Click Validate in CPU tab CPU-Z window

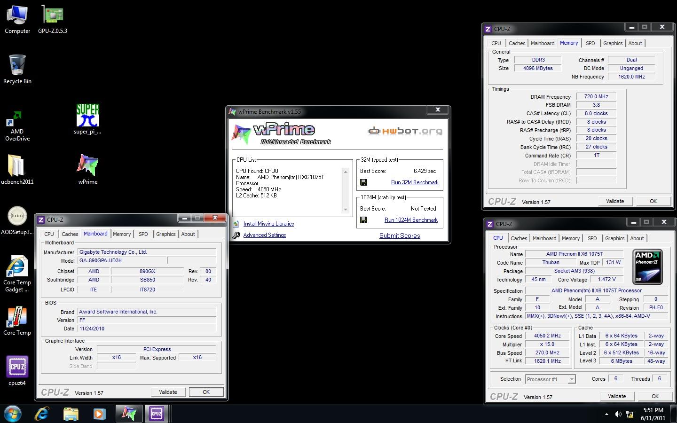(x=617, y=396)
